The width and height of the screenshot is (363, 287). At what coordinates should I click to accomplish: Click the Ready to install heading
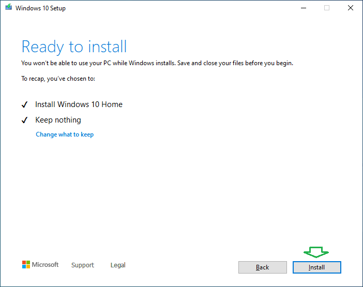tap(74, 47)
